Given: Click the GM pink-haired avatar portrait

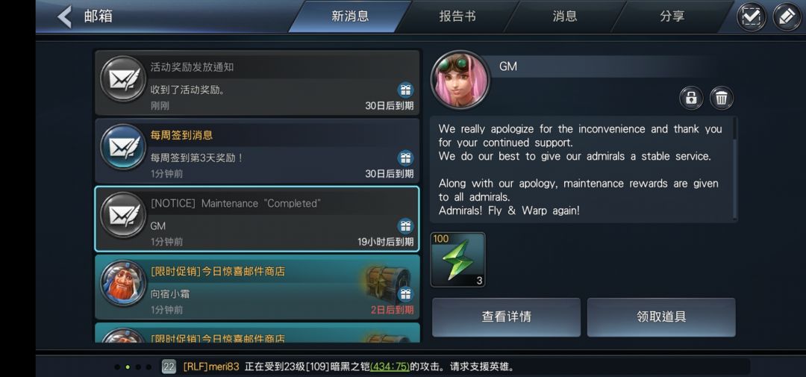Looking at the screenshot, I should pos(460,80).
